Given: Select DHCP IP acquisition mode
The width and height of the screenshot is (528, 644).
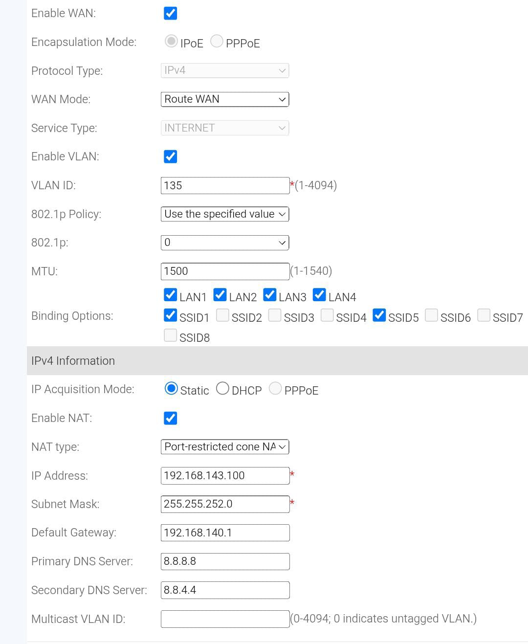Looking at the screenshot, I should tap(222, 388).
